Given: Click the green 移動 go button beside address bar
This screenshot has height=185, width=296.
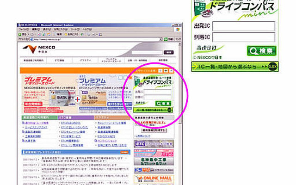Looking at the screenshot, I should [168, 39].
